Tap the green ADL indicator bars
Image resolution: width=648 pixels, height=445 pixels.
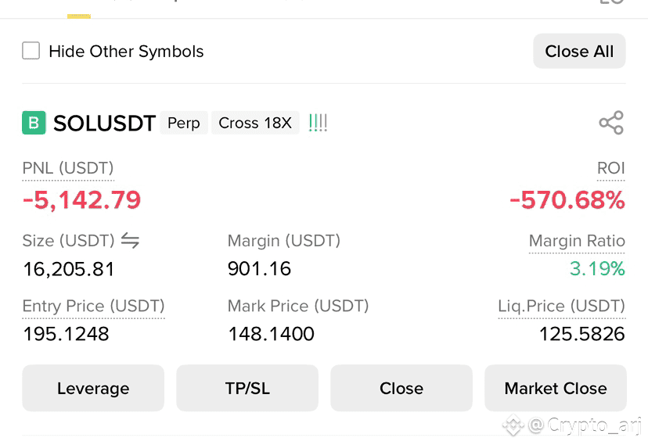coord(318,123)
